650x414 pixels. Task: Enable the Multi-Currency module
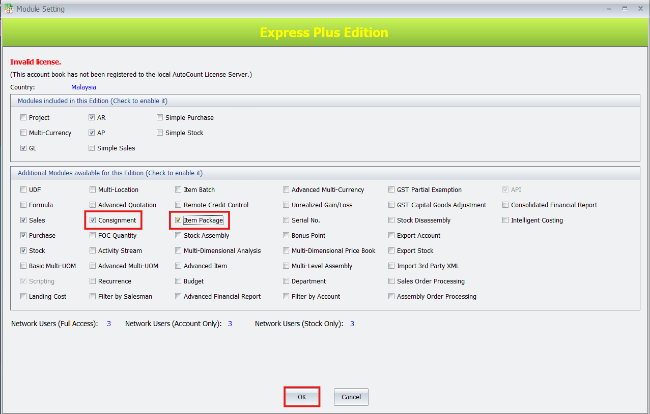click(23, 133)
